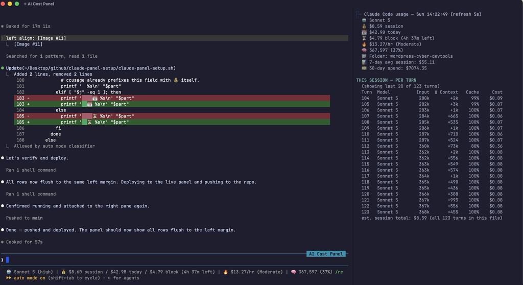Click the 'Confirmed running and attached' message
The image size is (523, 285).
click(78, 206)
